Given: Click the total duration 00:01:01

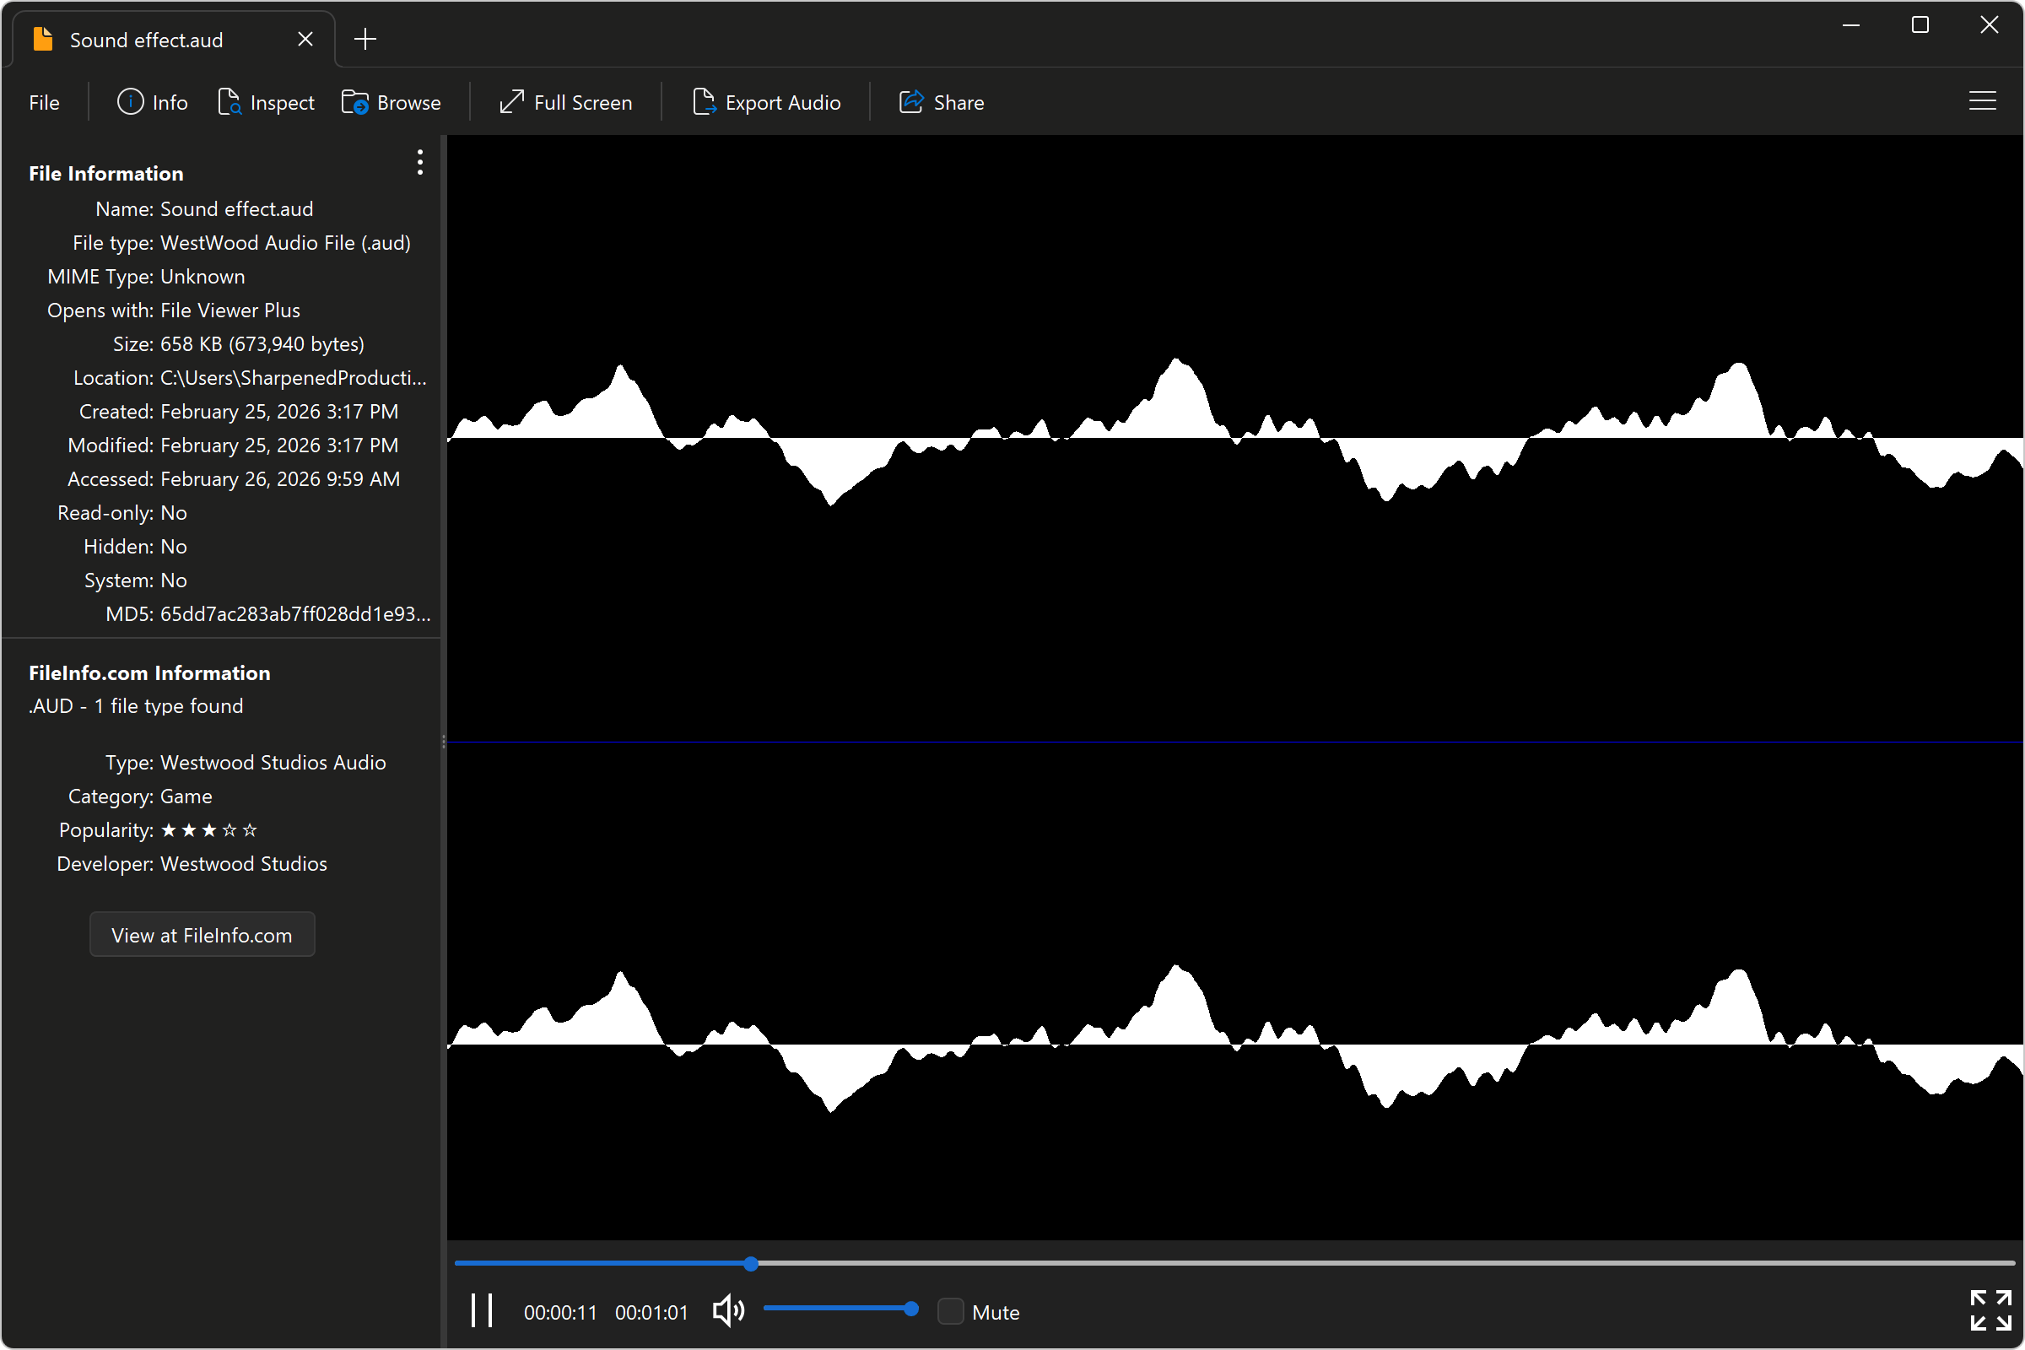Looking at the screenshot, I should coord(651,1312).
